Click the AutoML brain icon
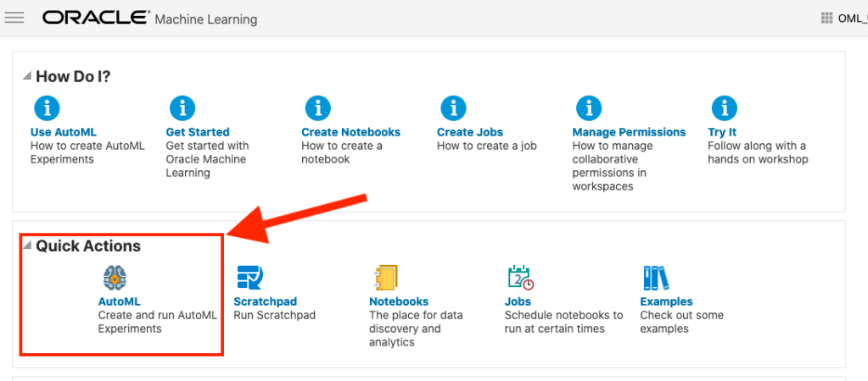This screenshot has width=868, height=381. 115,278
